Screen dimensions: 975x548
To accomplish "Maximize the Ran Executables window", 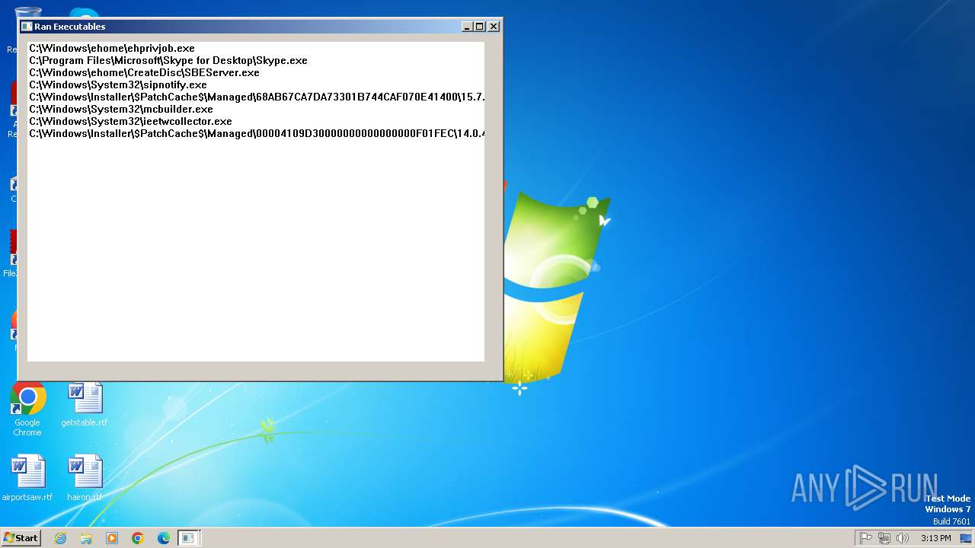I will pyautogui.click(x=480, y=27).
